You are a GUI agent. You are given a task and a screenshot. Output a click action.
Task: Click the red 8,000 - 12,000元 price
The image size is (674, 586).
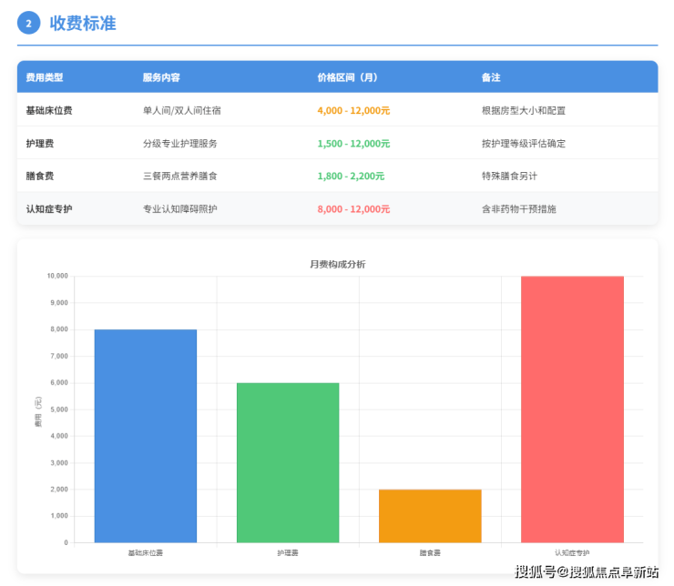[353, 208]
